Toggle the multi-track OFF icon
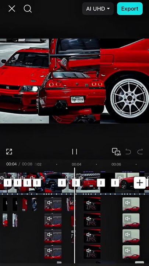 116,152
